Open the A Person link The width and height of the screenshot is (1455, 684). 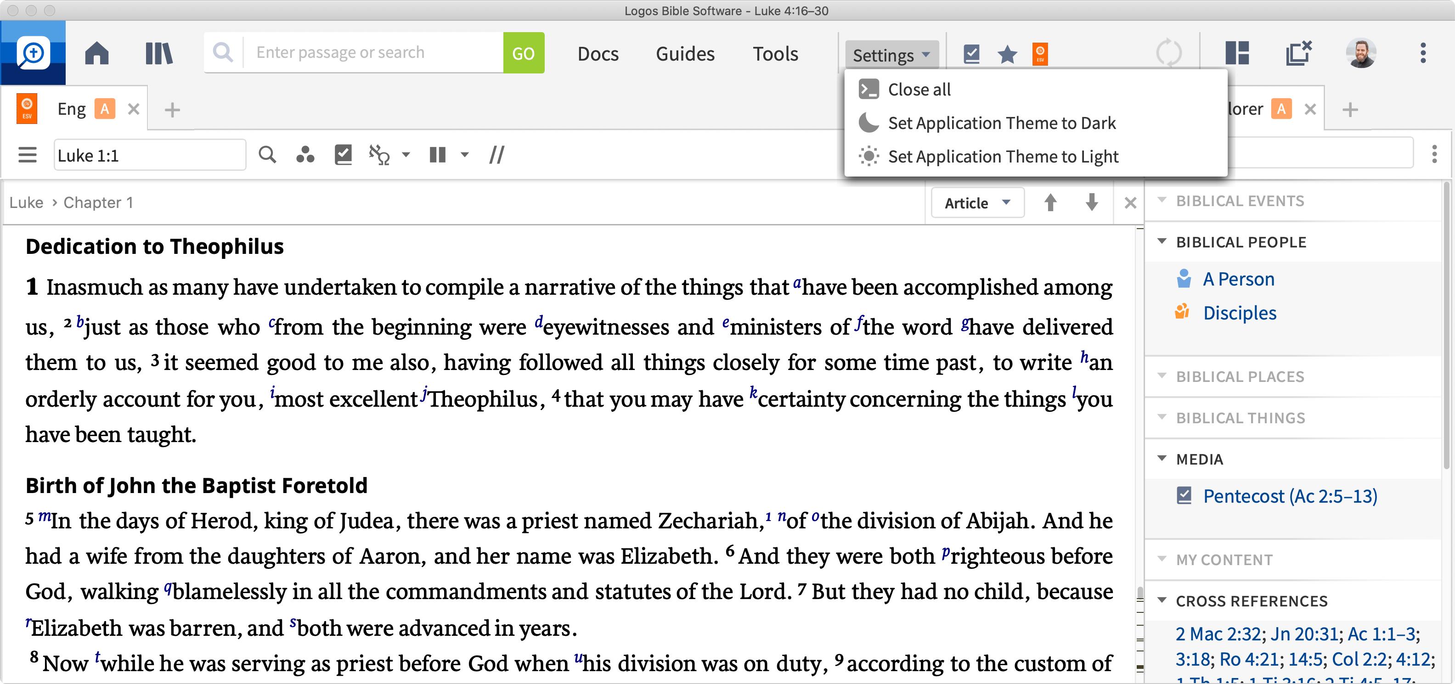pyautogui.click(x=1238, y=279)
